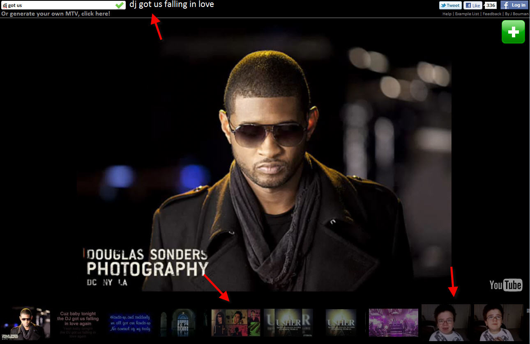The image size is (530, 344).
Task: Share via the Tweet button
Action: coord(450,5)
